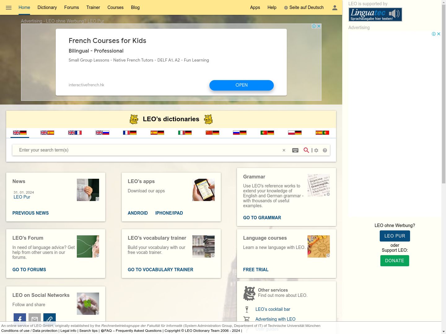Click the French Courses ad info icon
Screen dimensions: 446x334
tap(314, 26)
